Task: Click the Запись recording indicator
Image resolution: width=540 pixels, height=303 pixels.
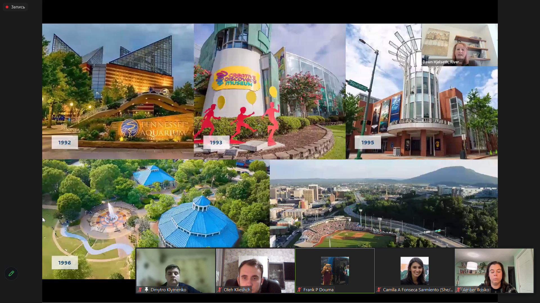Action: [15, 7]
